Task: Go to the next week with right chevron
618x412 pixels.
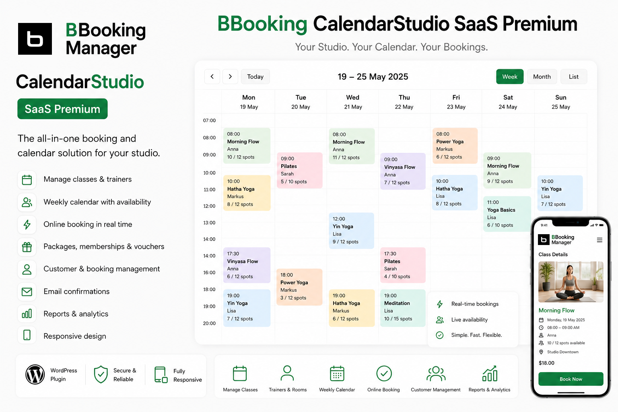Action: pos(230,76)
